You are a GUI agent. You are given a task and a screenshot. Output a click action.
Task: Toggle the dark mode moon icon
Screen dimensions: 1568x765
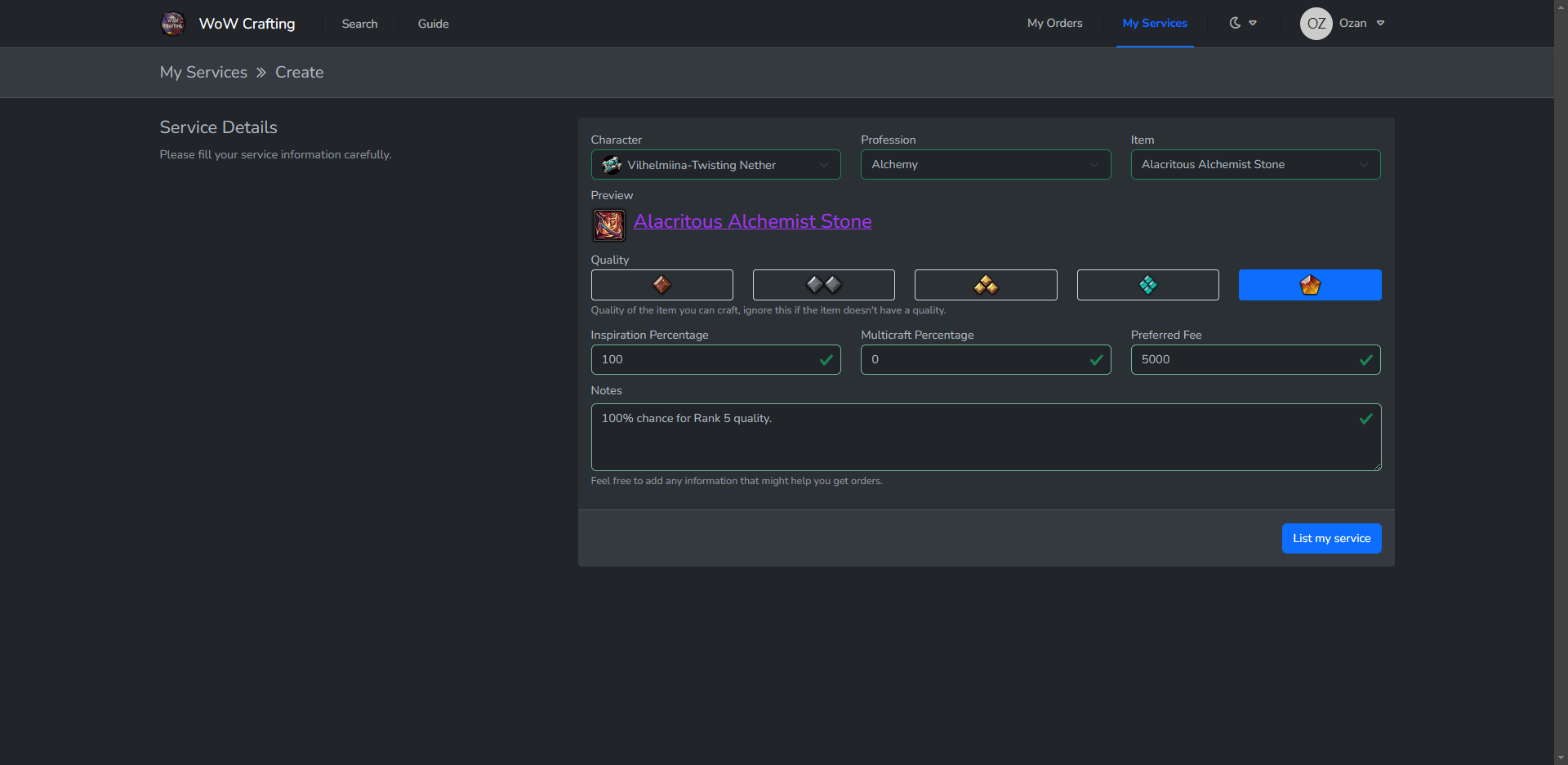pos(1235,23)
